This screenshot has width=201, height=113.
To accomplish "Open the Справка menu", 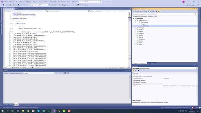I will [x=74, y=2].
